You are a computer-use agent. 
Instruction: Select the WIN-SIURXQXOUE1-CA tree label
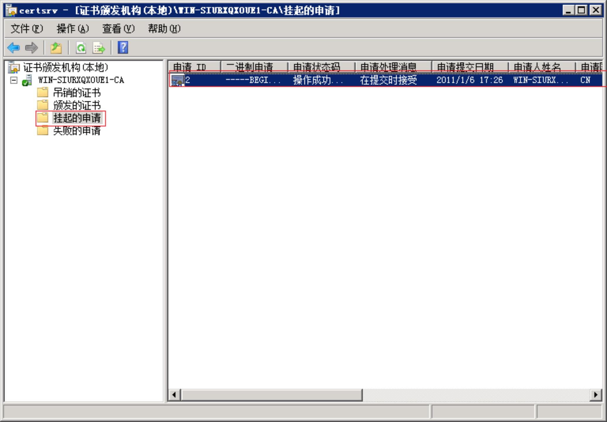pyautogui.click(x=81, y=80)
